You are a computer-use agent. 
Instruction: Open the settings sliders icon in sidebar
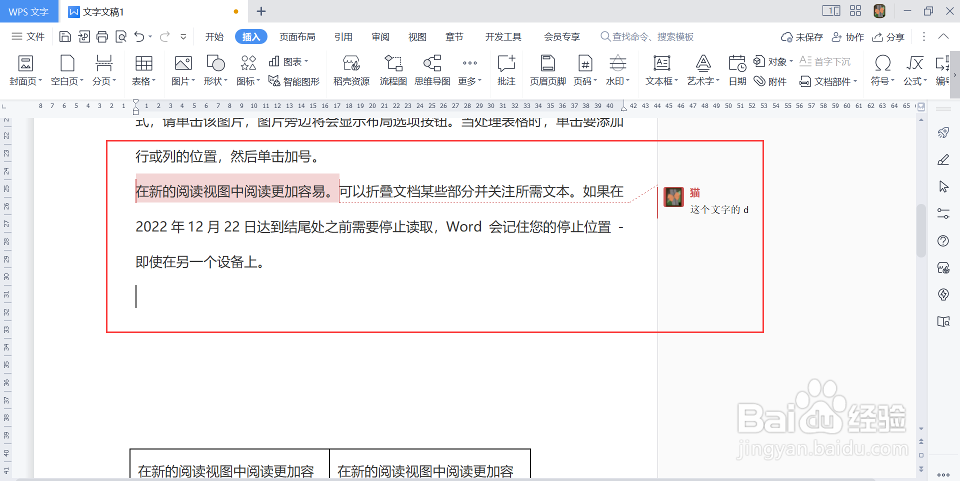pyautogui.click(x=943, y=213)
